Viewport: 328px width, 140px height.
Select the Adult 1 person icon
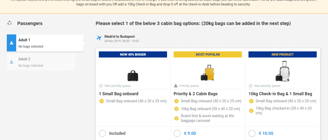(x=11, y=43)
